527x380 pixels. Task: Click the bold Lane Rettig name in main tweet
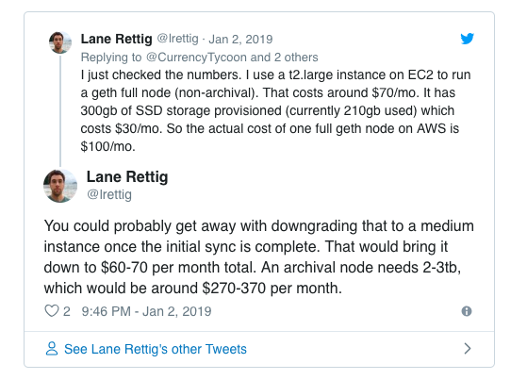127,177
